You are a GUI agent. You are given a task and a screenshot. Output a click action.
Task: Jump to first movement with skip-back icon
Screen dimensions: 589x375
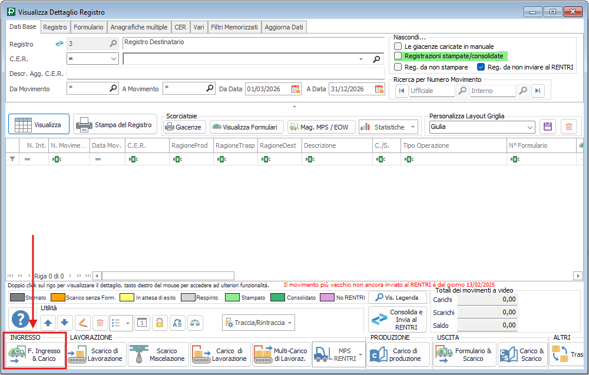(402, 91)
